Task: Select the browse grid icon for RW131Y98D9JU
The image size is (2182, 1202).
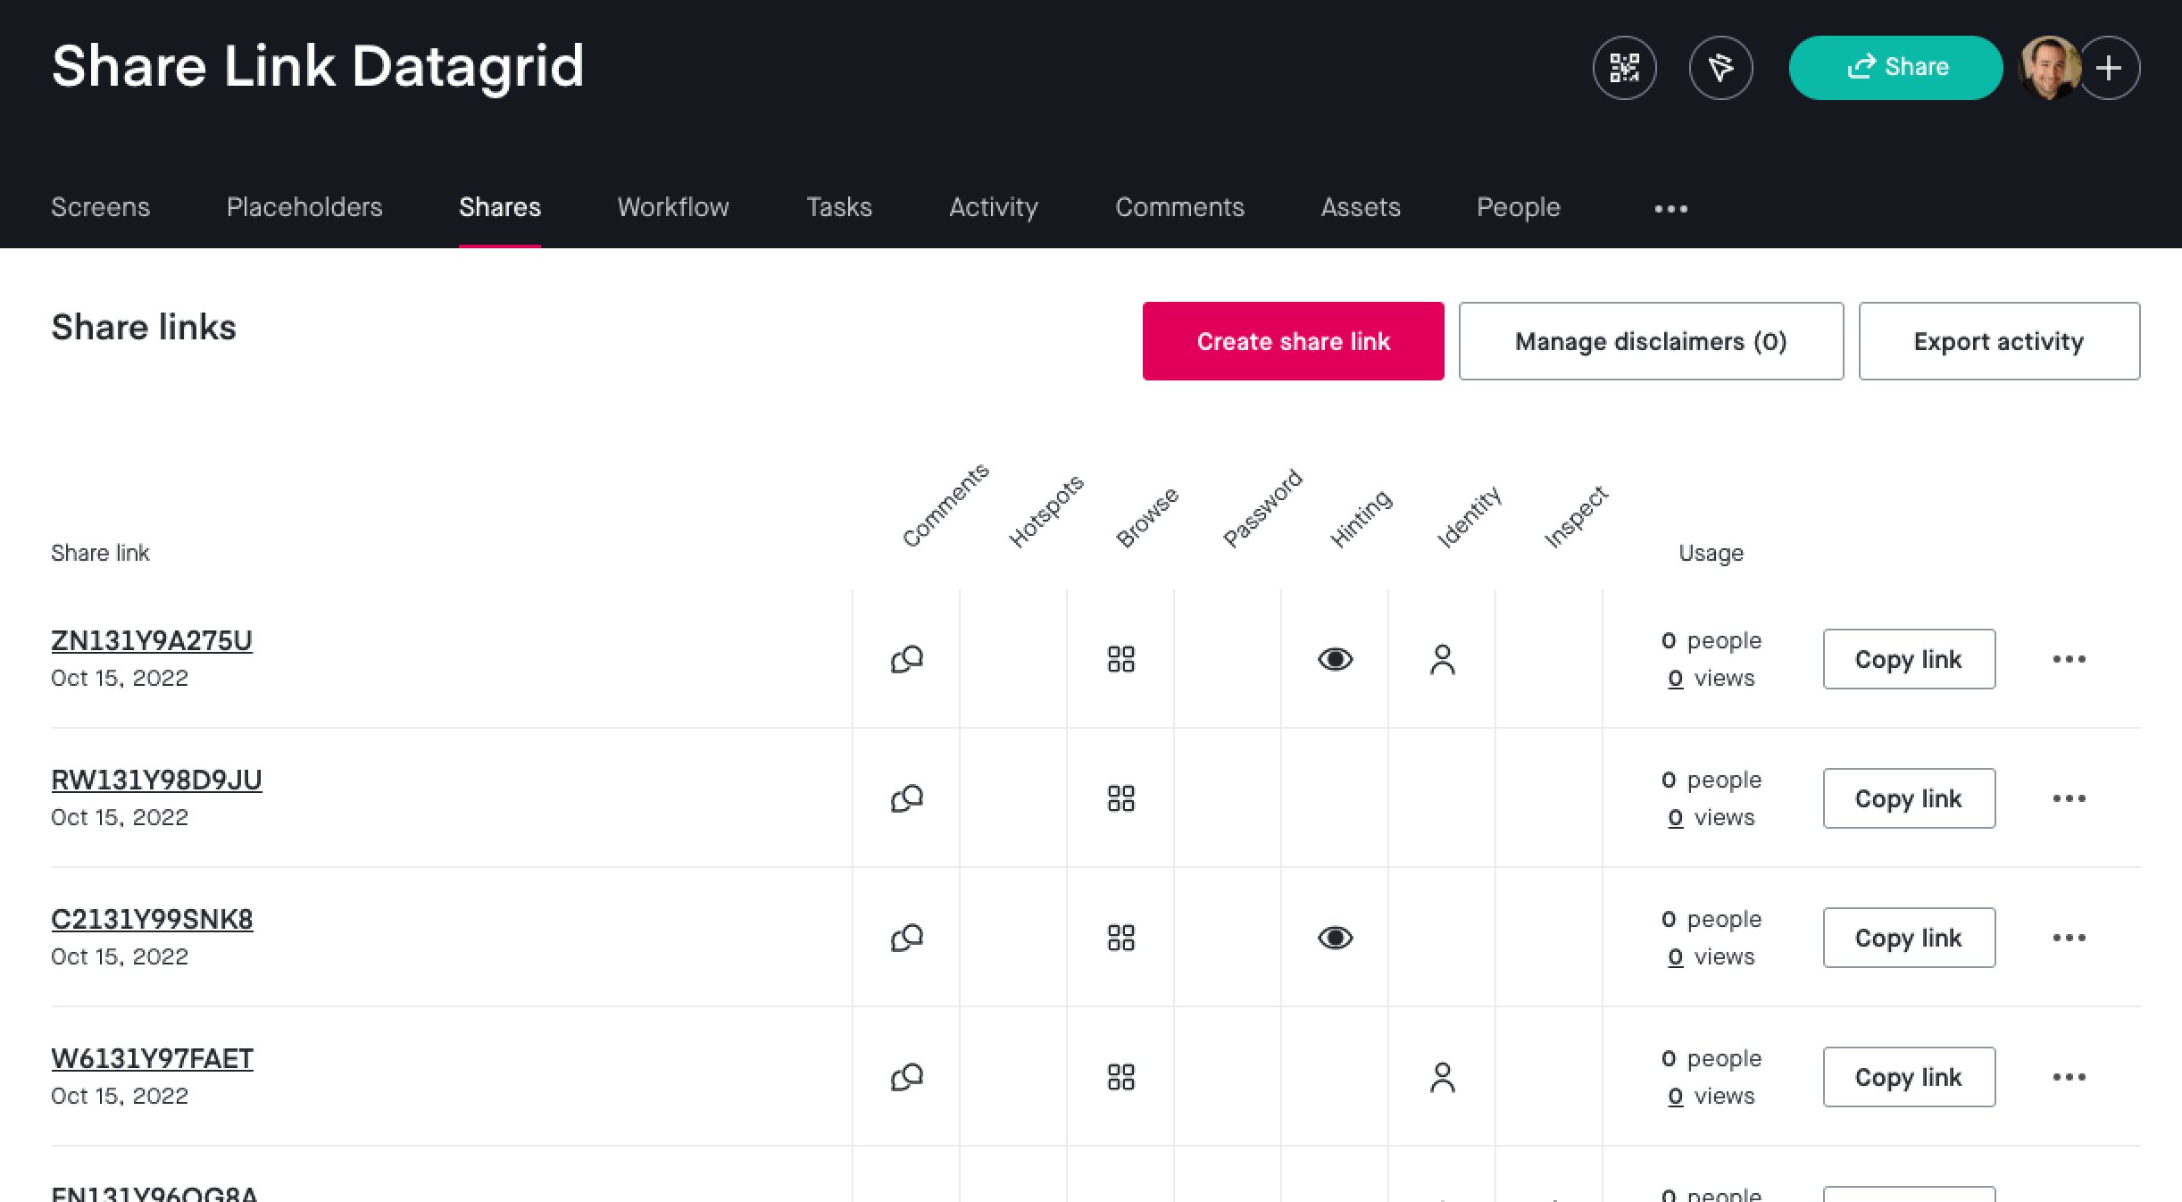Action: click(1120, 798)
